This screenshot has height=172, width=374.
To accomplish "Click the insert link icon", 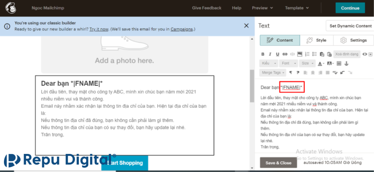I will click(x=285, y=54).
